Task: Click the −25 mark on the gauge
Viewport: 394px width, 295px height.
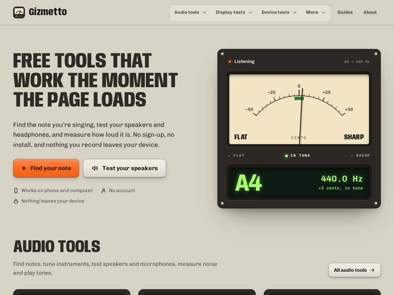Action: [272, 92]
